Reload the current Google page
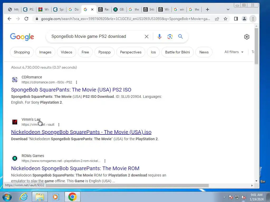The image size is (270, 202). [26, 19]
